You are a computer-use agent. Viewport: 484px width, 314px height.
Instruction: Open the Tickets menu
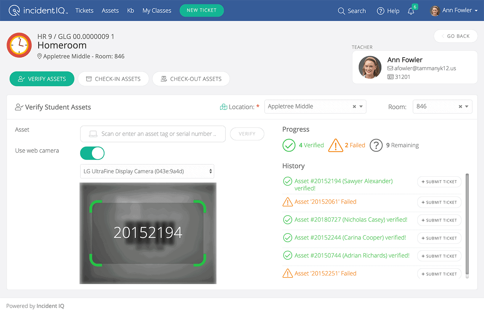(84, 11)
